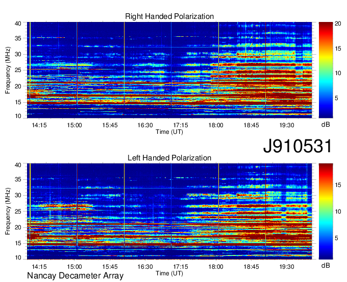Select the J910531 observation identifier text

click(x=298, y=146)
